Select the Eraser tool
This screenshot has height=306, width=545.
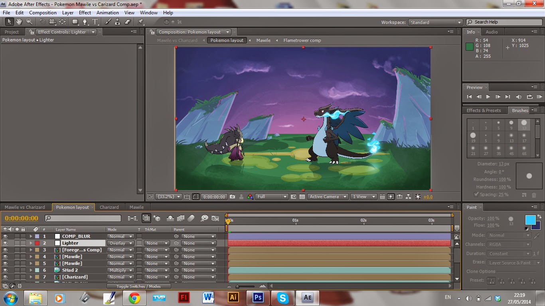(x=128, y=22)
